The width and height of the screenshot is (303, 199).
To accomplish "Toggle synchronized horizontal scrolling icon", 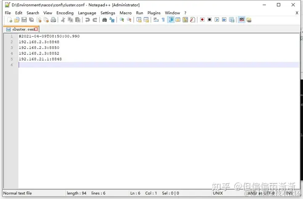I will click(x=146, y=20).
